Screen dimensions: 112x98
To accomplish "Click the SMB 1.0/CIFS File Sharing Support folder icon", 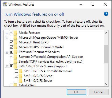I will pyautogui.click(x=15, y=66).
